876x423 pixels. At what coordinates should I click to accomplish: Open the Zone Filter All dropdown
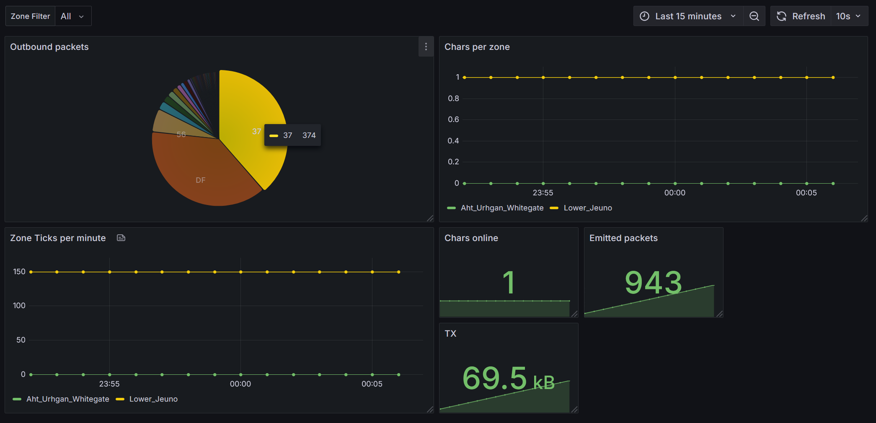73,16
